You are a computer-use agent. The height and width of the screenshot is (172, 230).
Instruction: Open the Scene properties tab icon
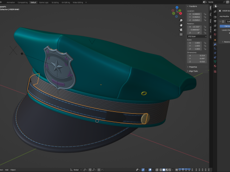(215, 30)
